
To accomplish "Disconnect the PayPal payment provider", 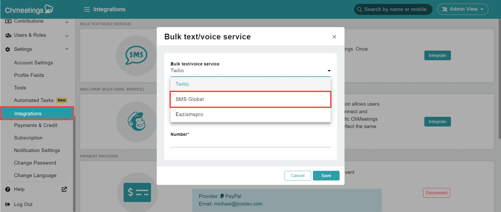I will (436, 193).
